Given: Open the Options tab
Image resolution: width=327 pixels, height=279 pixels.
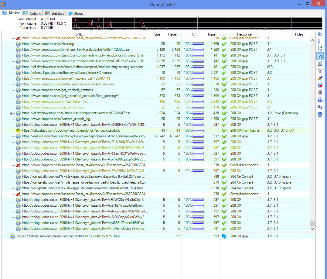Looking at the screenshot, I should click(x=32, y=13).
